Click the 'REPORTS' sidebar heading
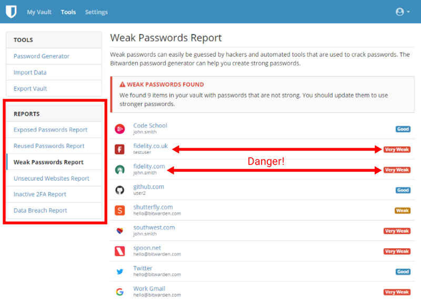 pos(27,114)
